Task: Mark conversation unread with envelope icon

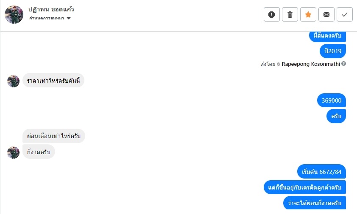Action: [326, 15]
